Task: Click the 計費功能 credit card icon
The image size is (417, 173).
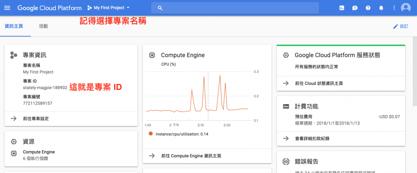Action: click(286, 106)
